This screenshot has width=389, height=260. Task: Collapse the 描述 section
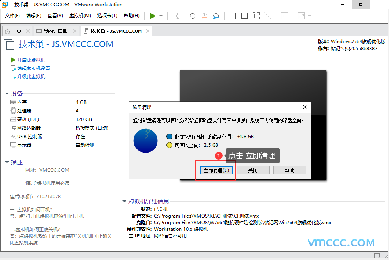(7, 162)
